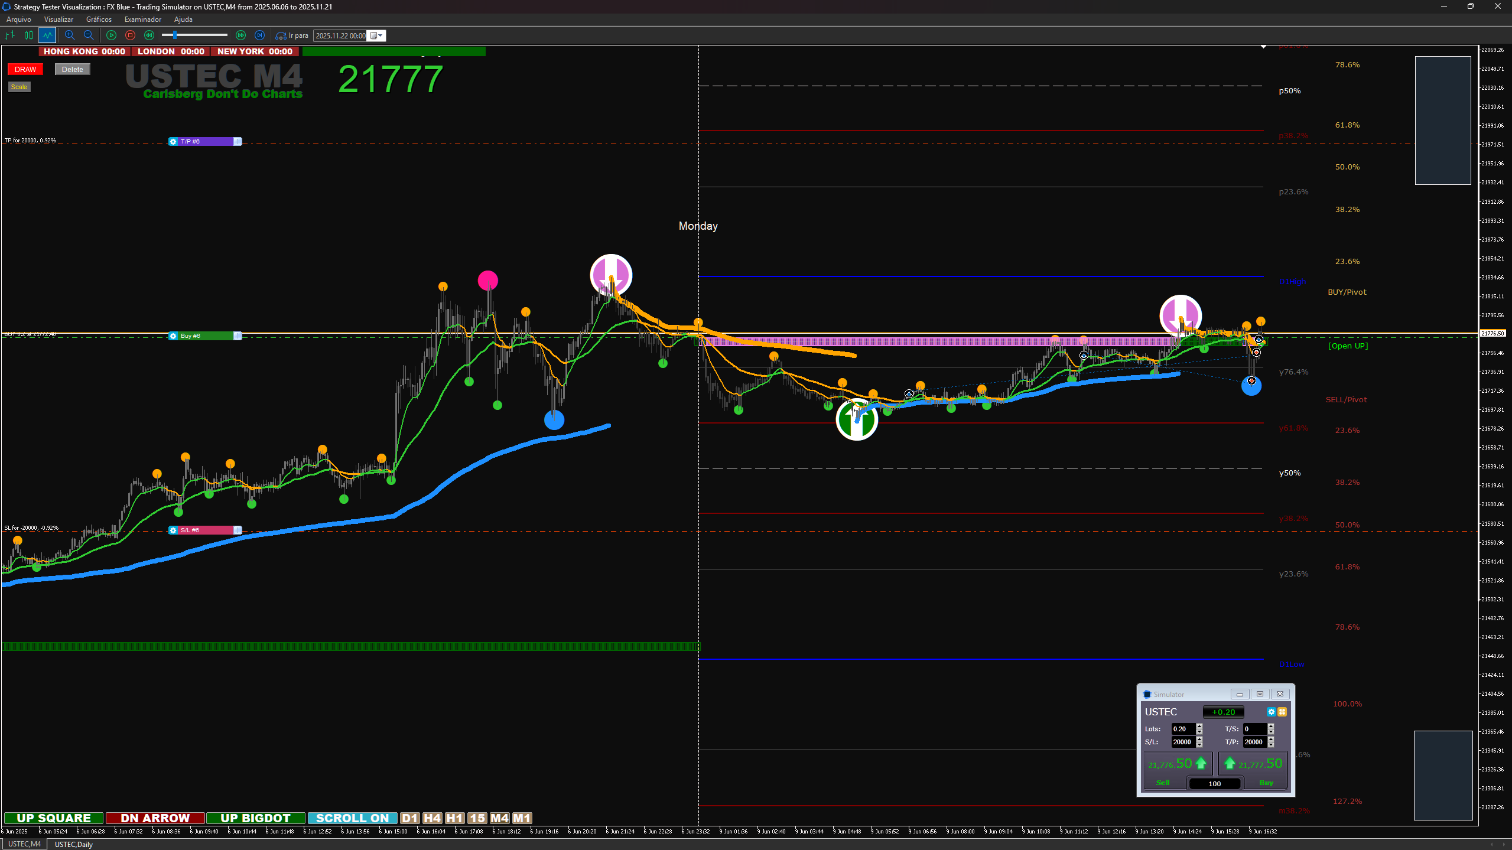Viewport: 1512px width, 850px height.
Task: Toggle the DN ARROW button
Action: click(155, 818)
